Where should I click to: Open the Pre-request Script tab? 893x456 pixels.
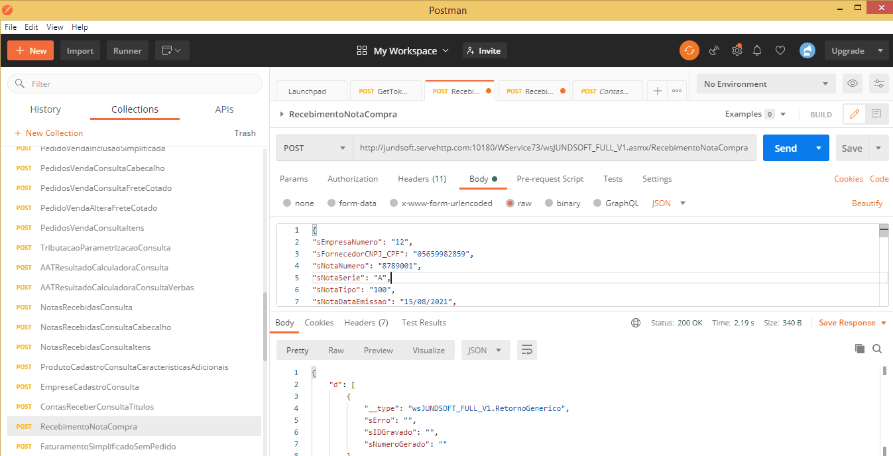550,179
